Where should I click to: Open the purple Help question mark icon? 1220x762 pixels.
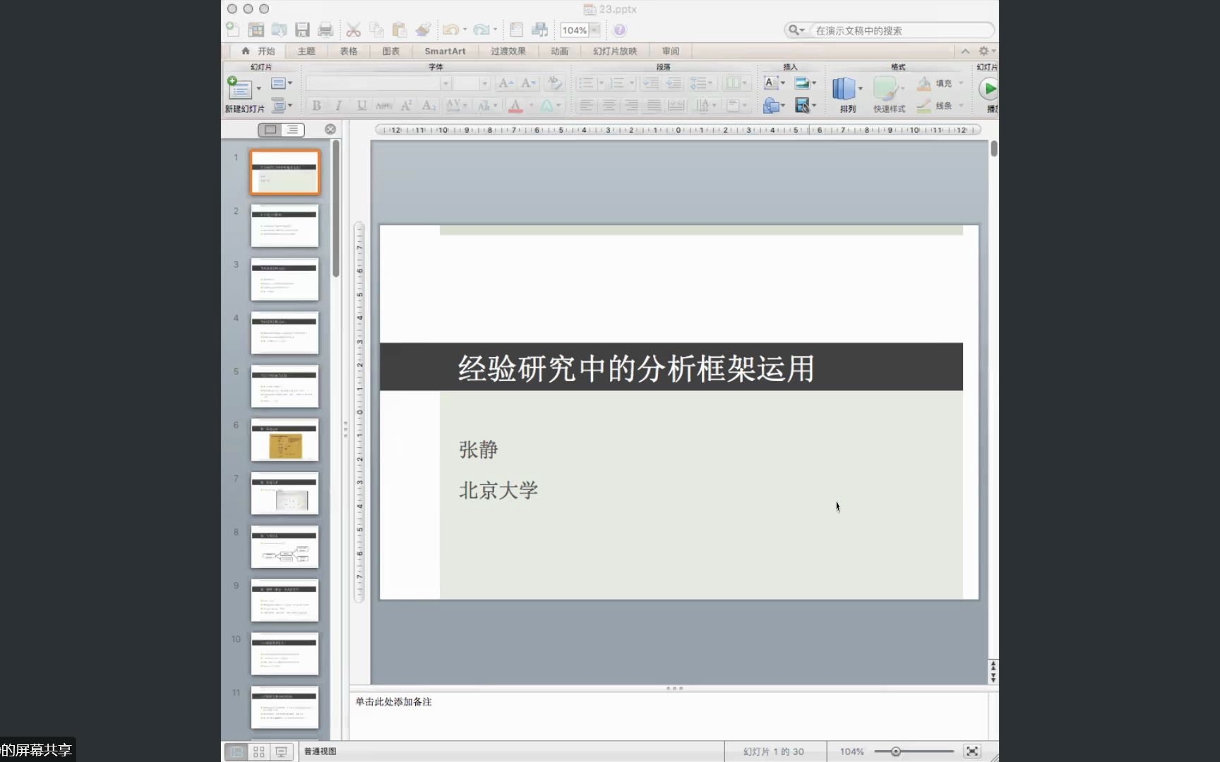619,30
